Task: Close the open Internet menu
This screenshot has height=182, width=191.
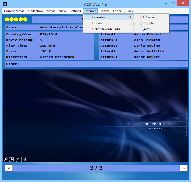Action: click(x=90, y=11)
